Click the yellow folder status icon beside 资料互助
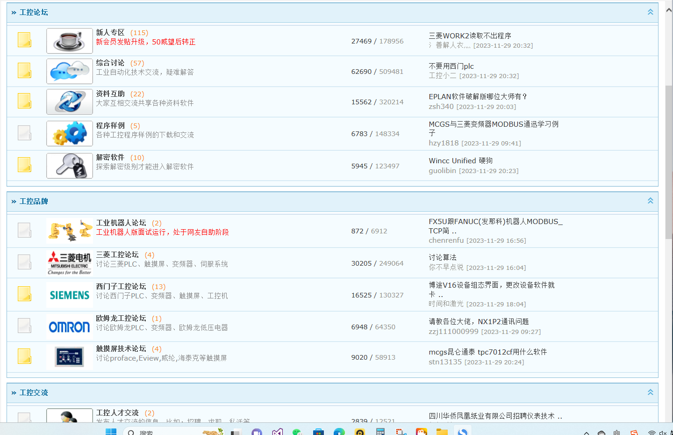The height and width of the screenshot is (435, 673). tap(24, 101)
